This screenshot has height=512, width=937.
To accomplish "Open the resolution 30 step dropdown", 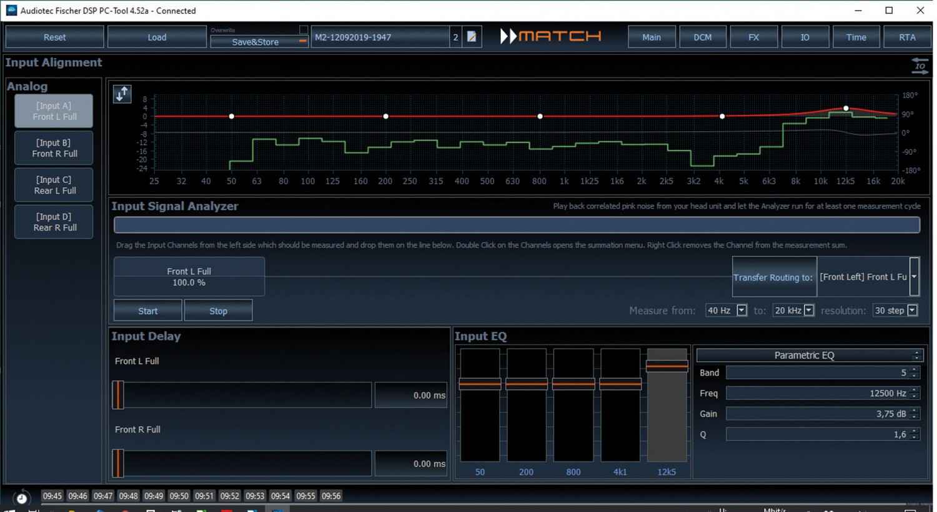I will tap(912, 310).
